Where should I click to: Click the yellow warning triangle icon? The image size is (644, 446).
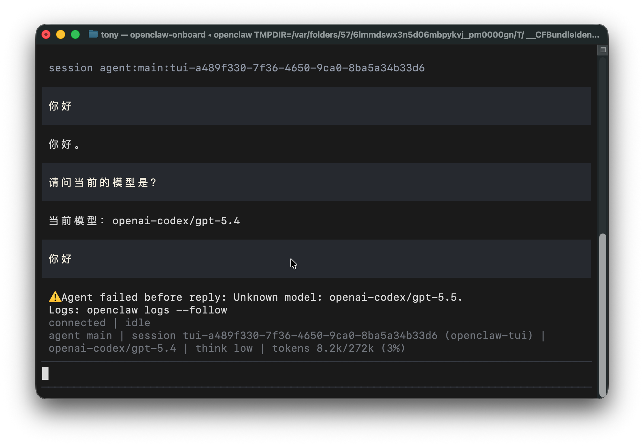click(x=55, y=297)
